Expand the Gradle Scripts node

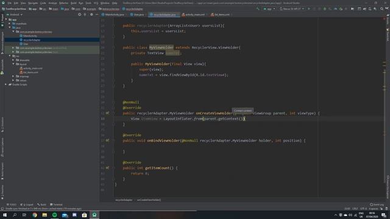click(x=6, y=85)
